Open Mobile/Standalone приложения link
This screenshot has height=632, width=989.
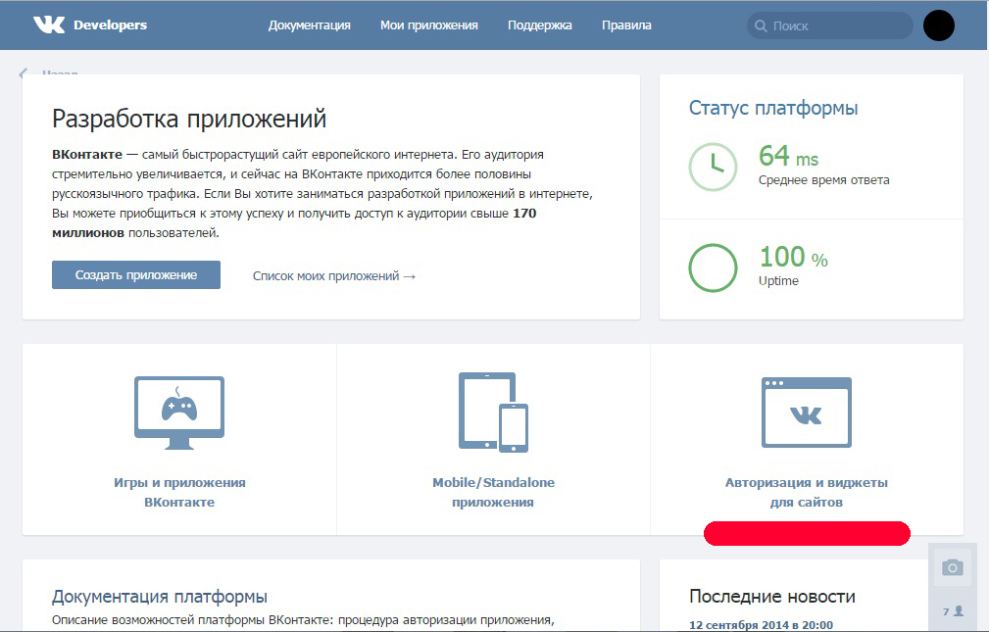tap(493, 492)
